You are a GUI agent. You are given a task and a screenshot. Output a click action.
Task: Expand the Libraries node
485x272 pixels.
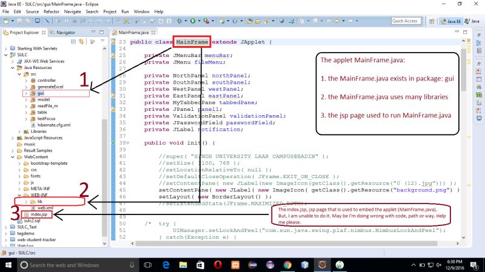tap(19, 131)
